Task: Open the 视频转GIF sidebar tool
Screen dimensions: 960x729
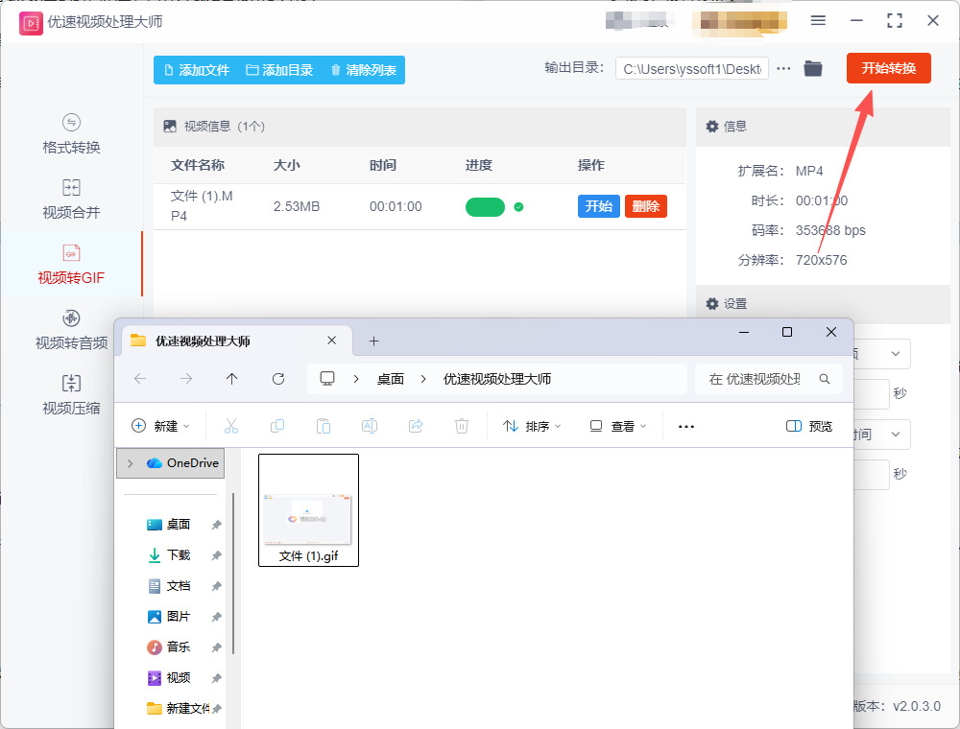Action: click(x=71, y=265)
